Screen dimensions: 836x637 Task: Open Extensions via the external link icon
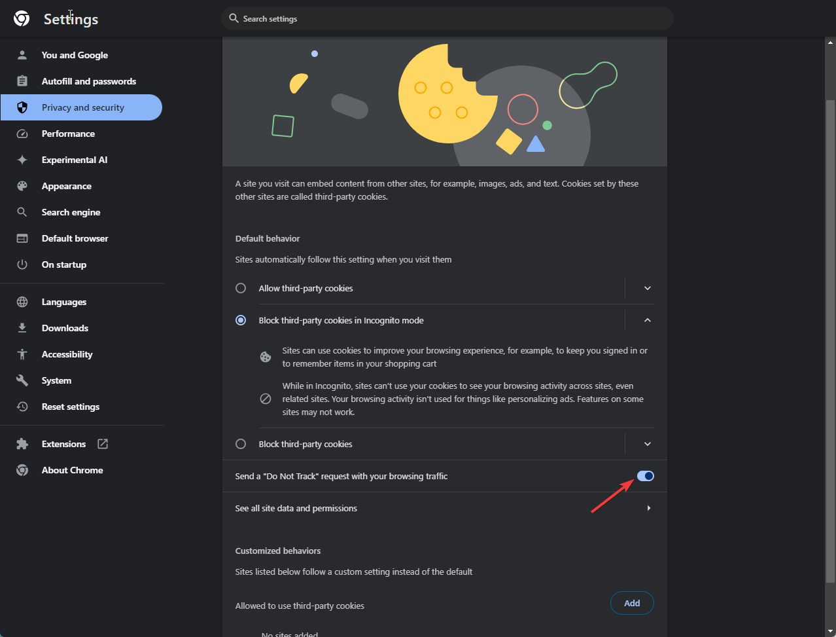103,444
